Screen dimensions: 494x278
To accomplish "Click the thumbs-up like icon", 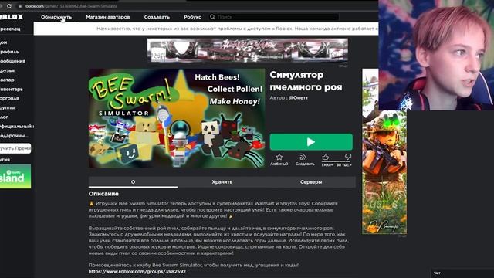I will click(x=326, y=156).
